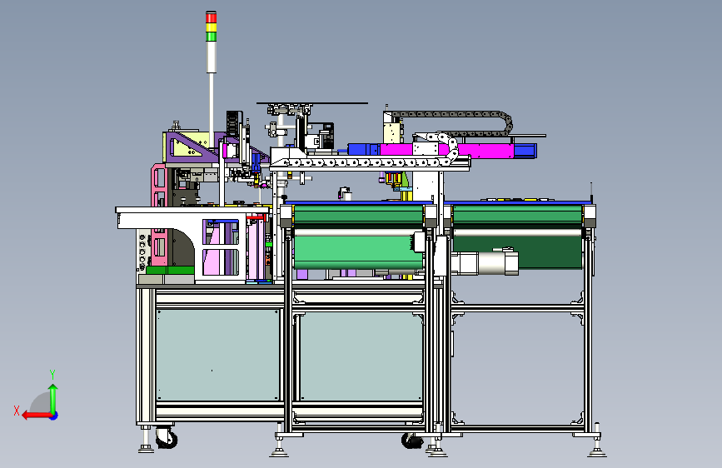Select the middle glass panel of the base frame

click(361, 355)
